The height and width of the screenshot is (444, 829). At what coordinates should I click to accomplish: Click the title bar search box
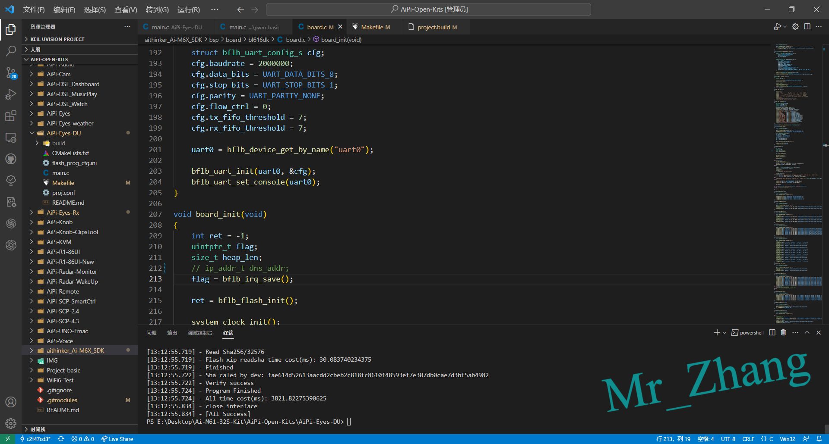tap(428, 9)
